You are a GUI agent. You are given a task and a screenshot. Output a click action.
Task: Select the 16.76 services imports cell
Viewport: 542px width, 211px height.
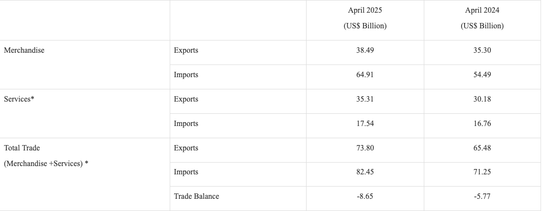click(x=482, y=124)
